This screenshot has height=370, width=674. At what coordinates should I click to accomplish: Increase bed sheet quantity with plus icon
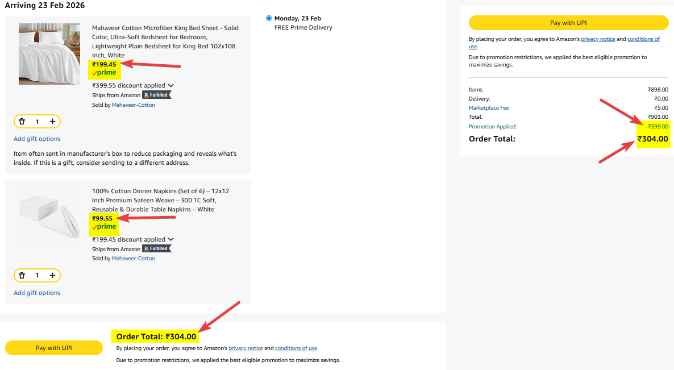(x=52, y=122)
